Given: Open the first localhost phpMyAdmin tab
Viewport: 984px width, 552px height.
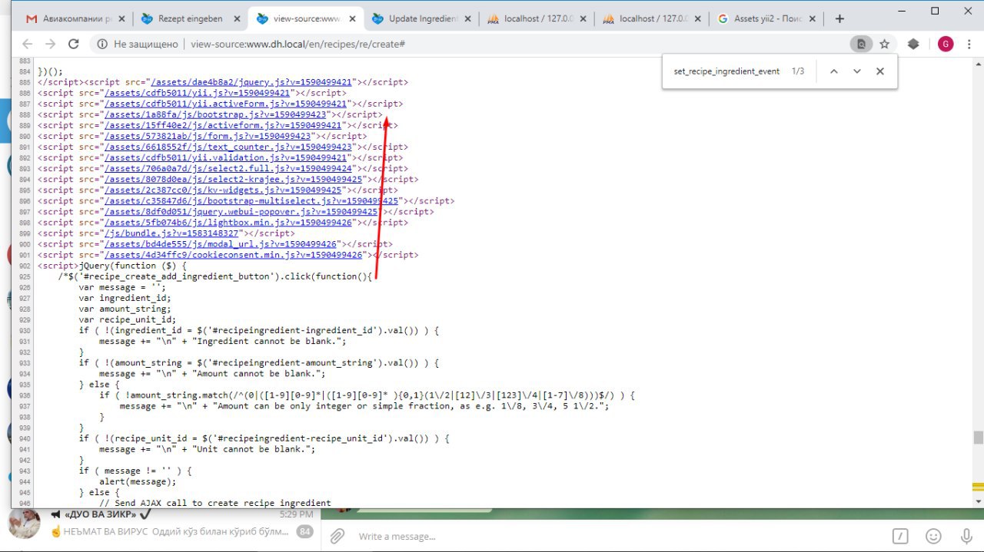Looking at the screenshot, I should [535, 18].
